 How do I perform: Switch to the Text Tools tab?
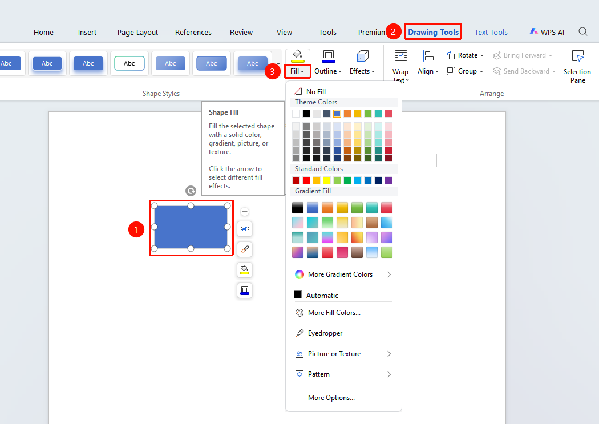click(491, 32)
